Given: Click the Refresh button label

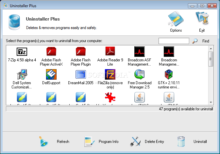Looking at the screenshot, I should point(63,142).
